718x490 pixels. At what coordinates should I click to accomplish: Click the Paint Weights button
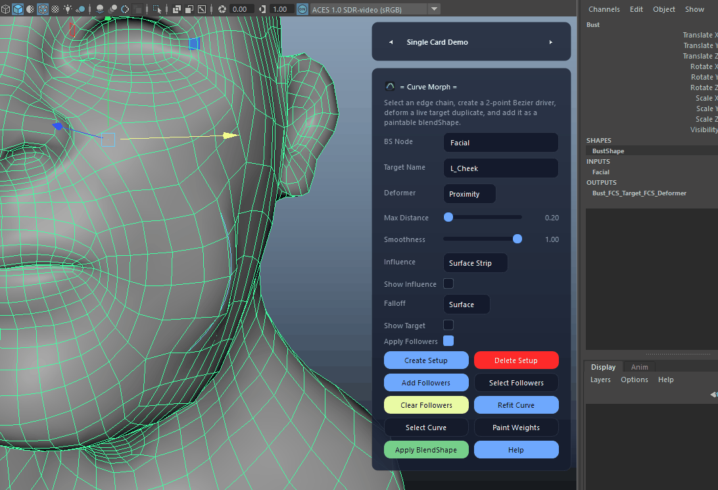click(x=516, y=428)
